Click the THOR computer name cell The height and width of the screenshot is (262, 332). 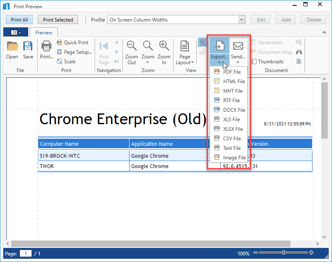(83, 166)
